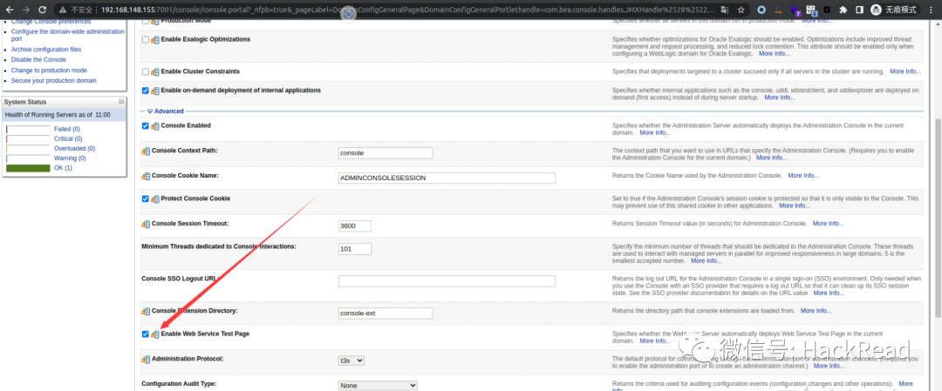The width and height of the screenshot is (942, 391).
Task: Open More Info for Console Context Path
Action: tap(771, 158)
